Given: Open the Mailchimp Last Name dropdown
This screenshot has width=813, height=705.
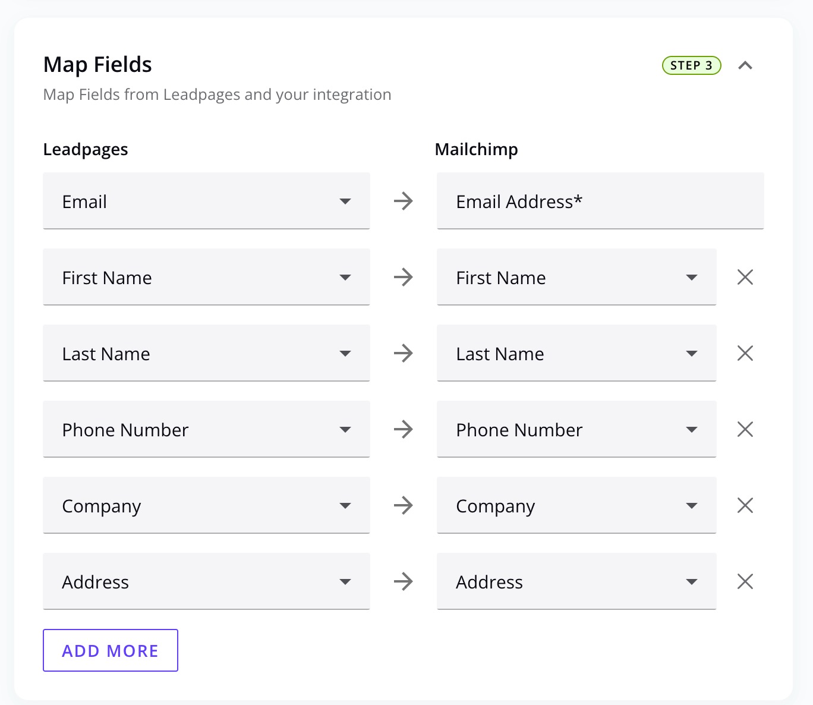Looking at the screenshot, I should coord(576,353).
